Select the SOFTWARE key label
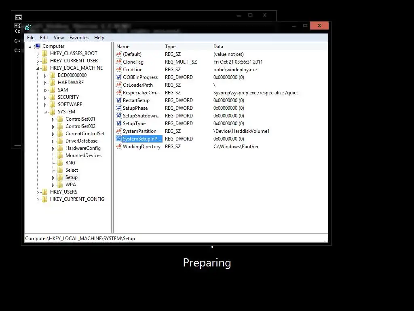The height and width of the screenshot is (311, 414). (70, 104)
